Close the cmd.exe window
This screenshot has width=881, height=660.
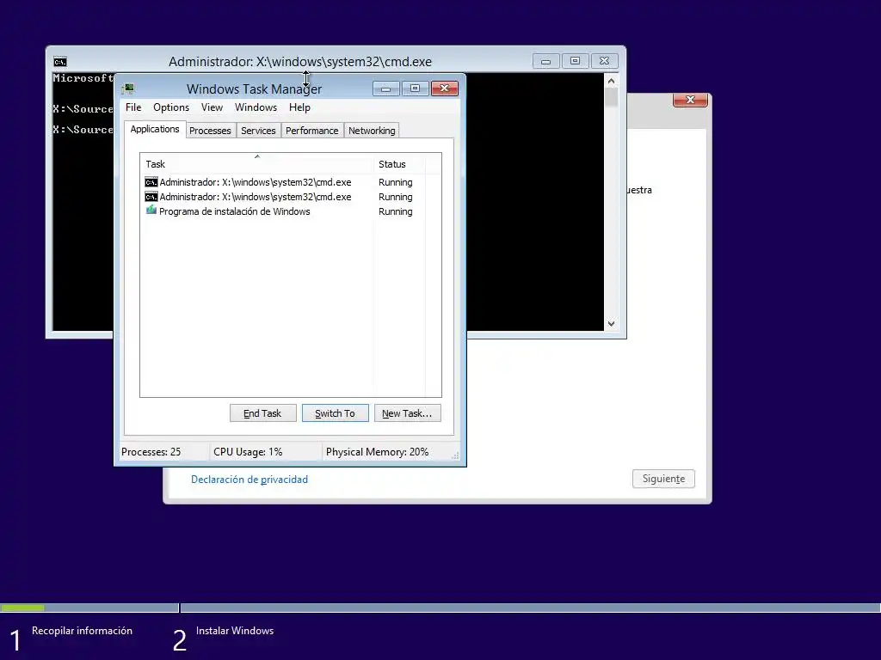tap(604, 61)
